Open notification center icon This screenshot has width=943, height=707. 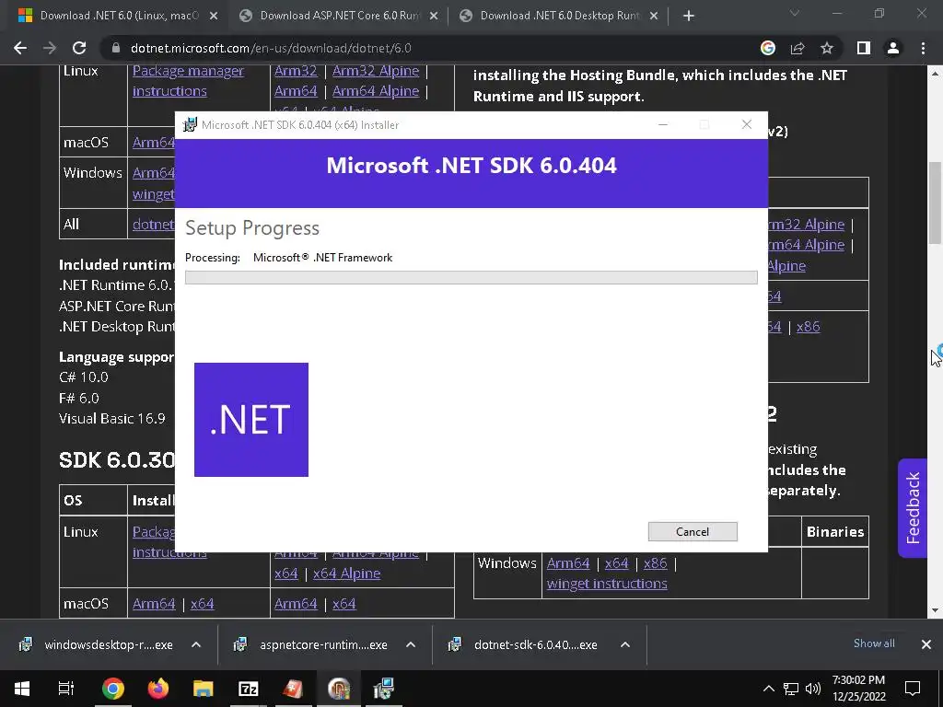pyautogui.click(x=913, y=689)
